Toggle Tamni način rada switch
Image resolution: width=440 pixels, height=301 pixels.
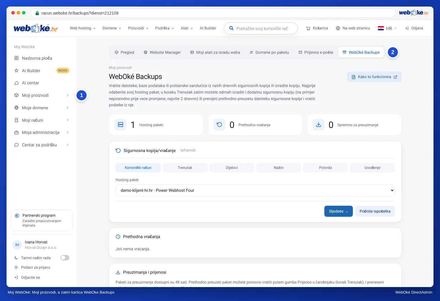(65, 258)
